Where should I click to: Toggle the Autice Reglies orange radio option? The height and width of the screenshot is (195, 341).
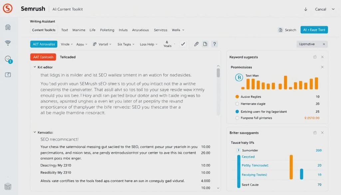237,97
